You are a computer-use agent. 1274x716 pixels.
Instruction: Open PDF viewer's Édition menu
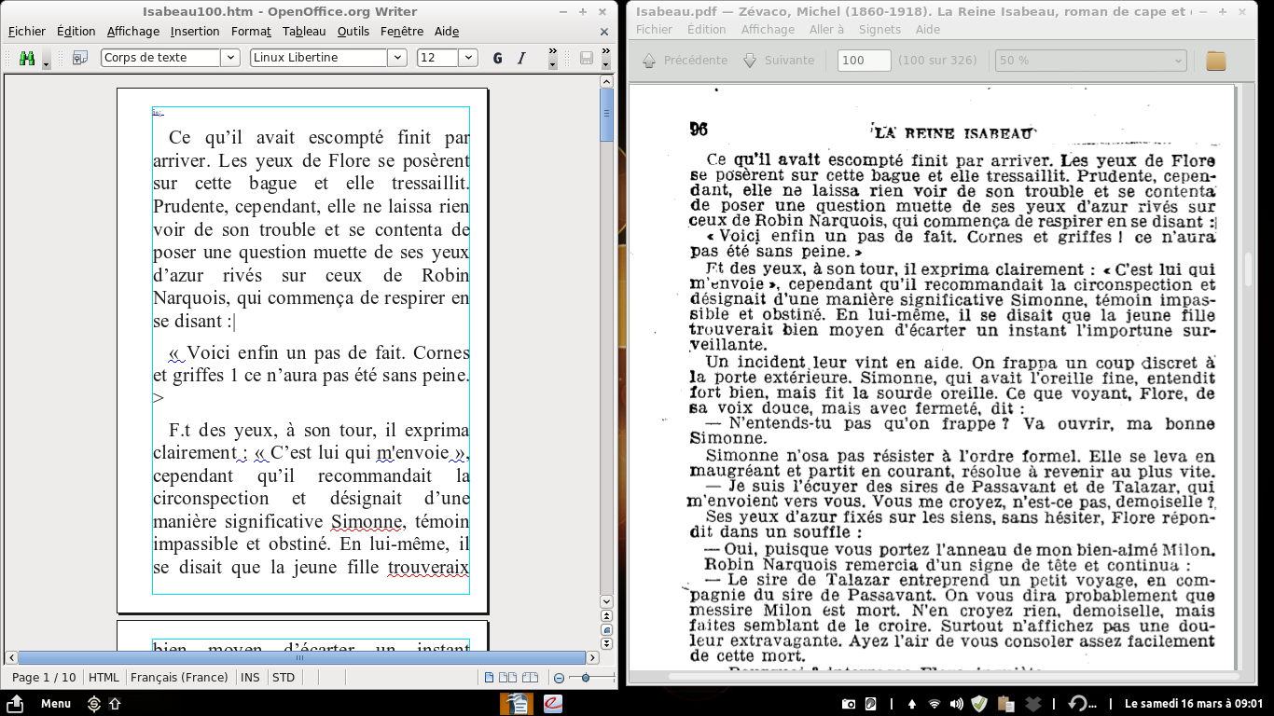[706, 30]
